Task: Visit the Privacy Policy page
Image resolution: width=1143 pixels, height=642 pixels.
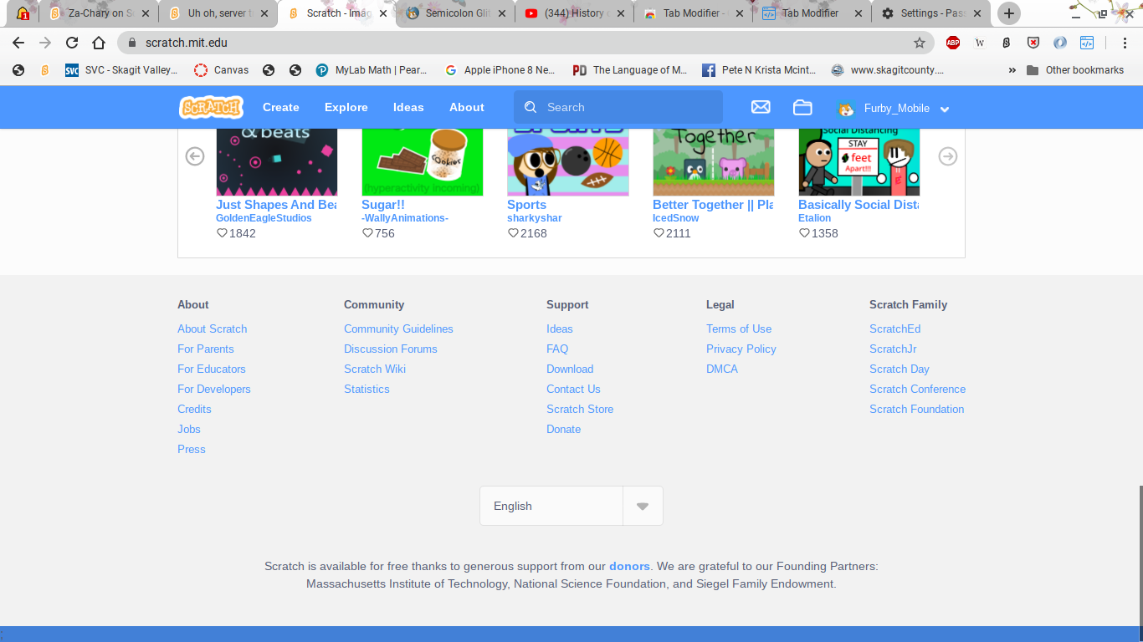Action: tap(741, 349)
